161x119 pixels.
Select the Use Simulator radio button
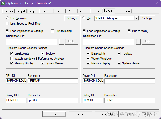click(x=7, y=18)
